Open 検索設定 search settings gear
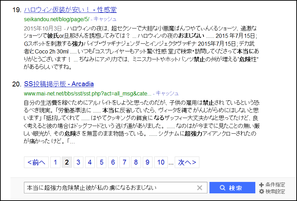Viewport: 297px width, 201px height. (272, 191)
